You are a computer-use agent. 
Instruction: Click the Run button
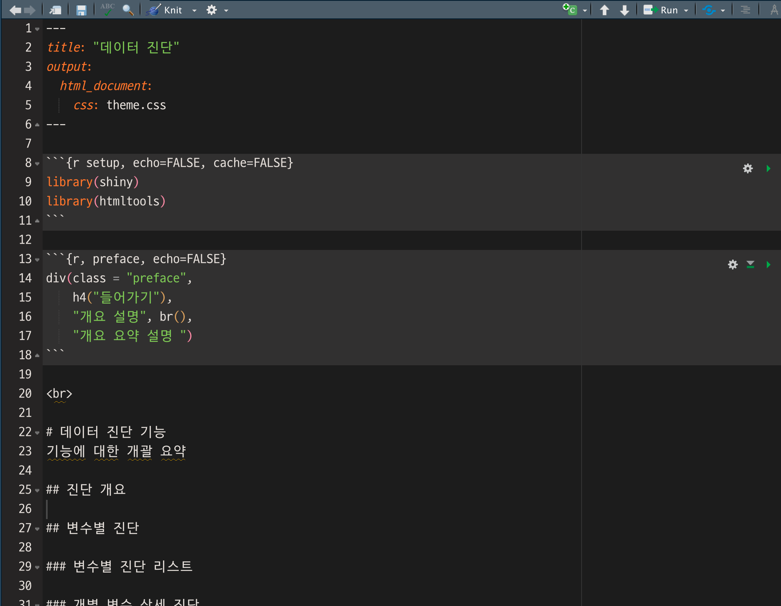661,10
